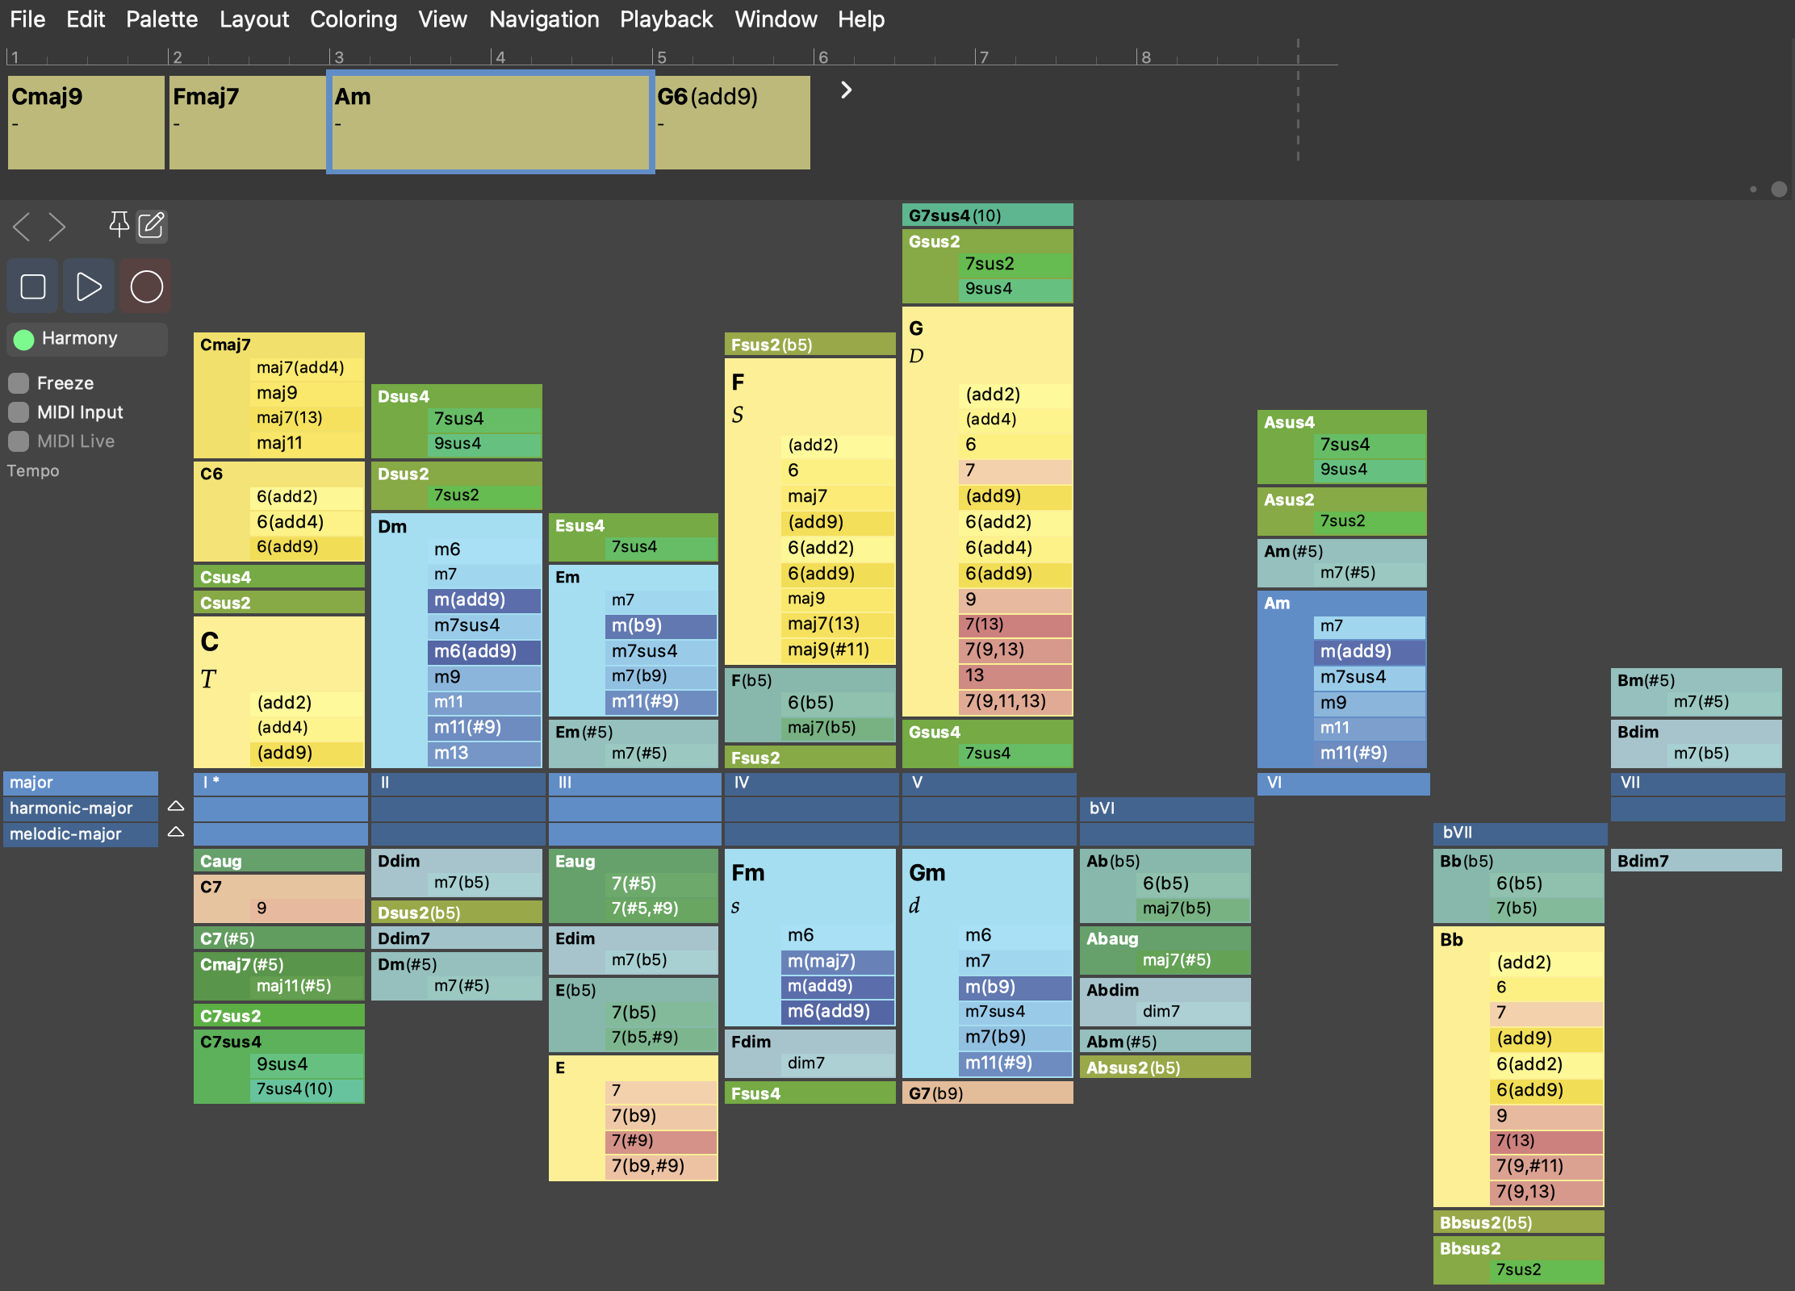The image size is (1795, 1291).
Task: Enable the Freeze checkbox
Action: (19, 383)
